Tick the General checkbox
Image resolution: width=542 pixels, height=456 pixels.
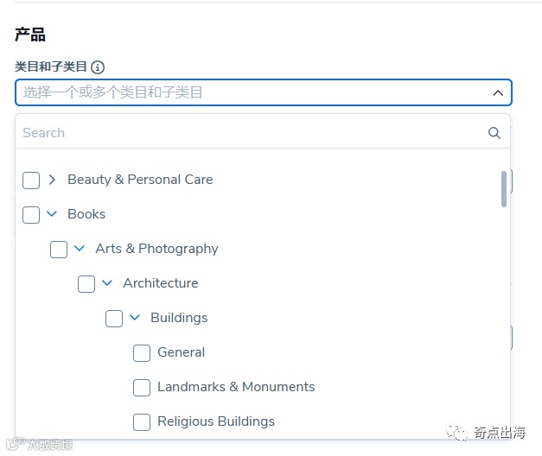tap(142, 353)
